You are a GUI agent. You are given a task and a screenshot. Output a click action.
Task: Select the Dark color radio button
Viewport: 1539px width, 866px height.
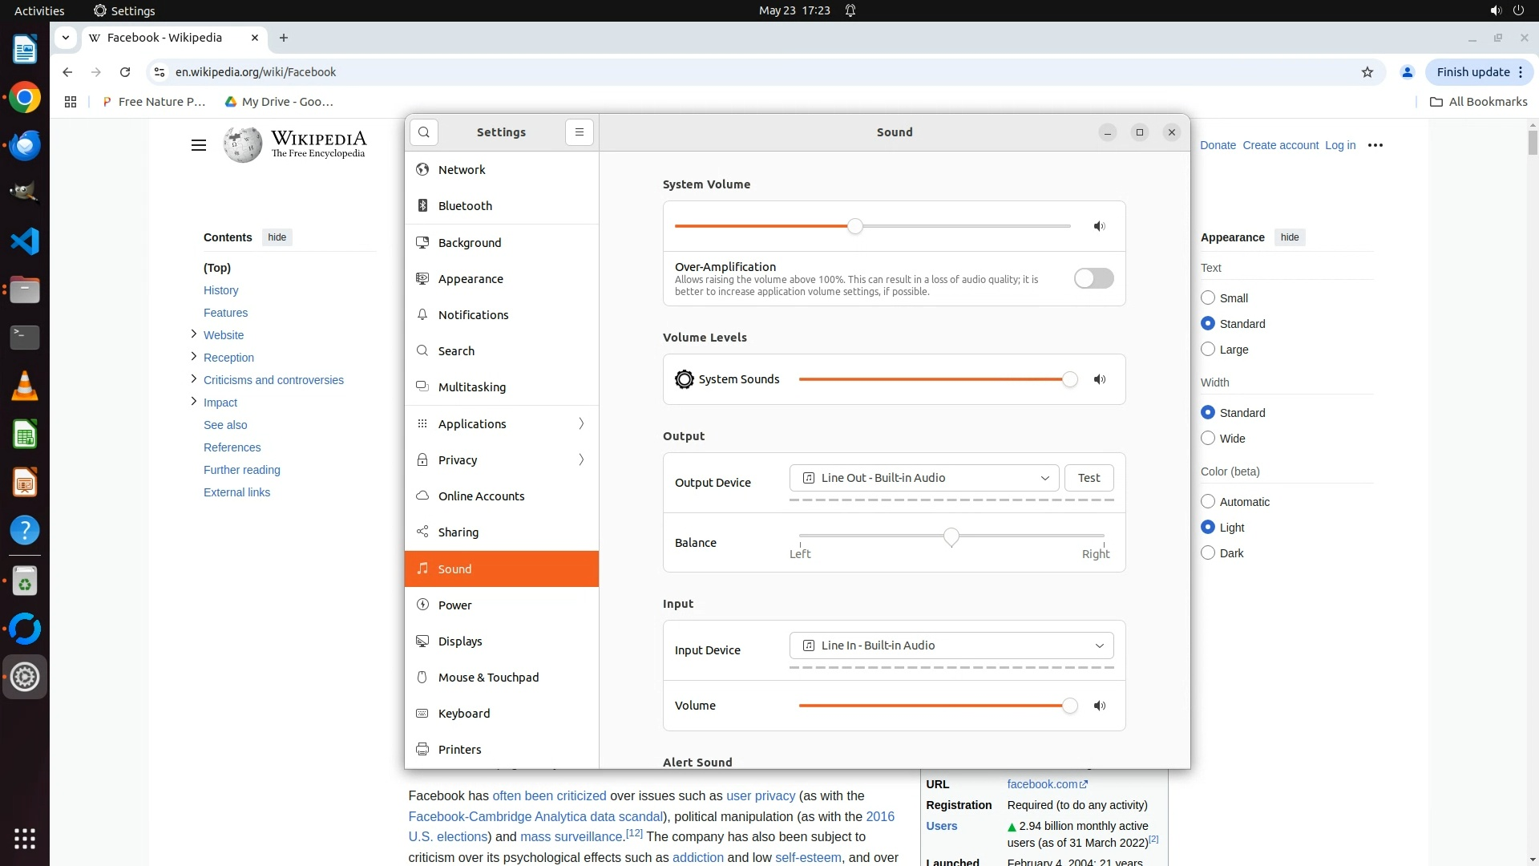point(1208,553)
